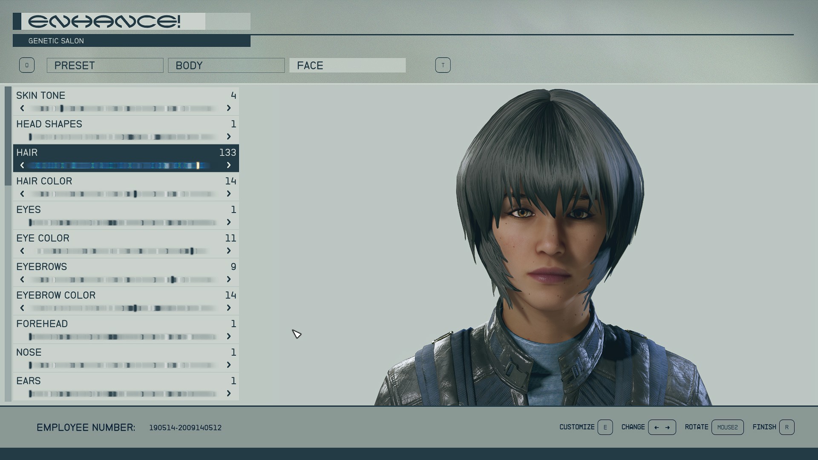Select the EYEBROW COLOR row label

click(56, 295)
